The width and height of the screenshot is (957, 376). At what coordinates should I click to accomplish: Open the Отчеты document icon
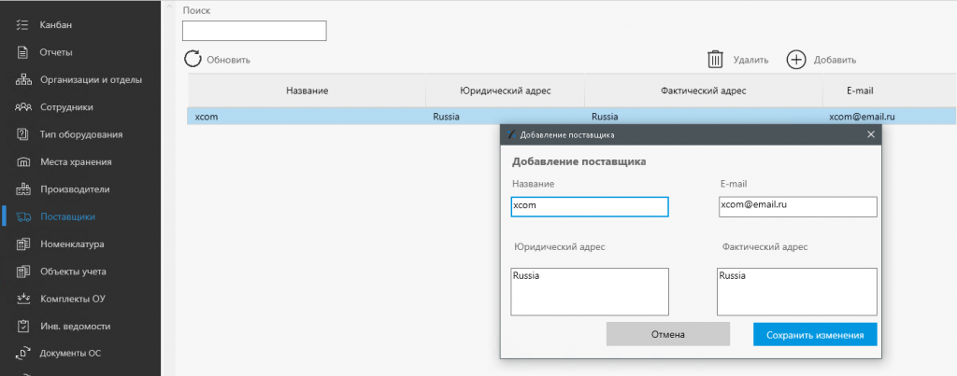tap(22, 52)
